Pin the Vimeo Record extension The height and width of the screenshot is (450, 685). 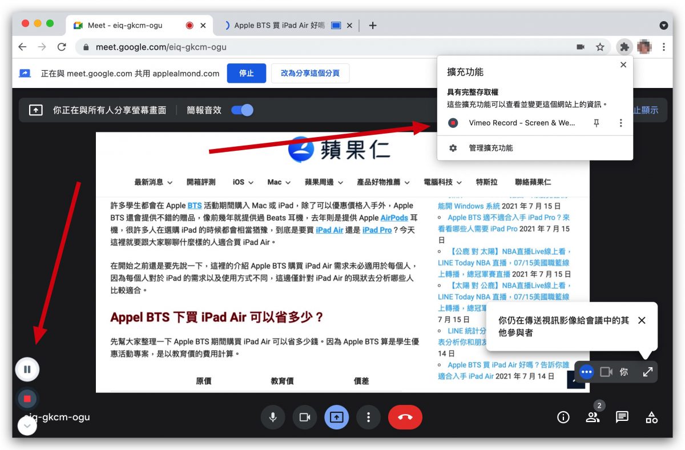(x=597, y=123)
